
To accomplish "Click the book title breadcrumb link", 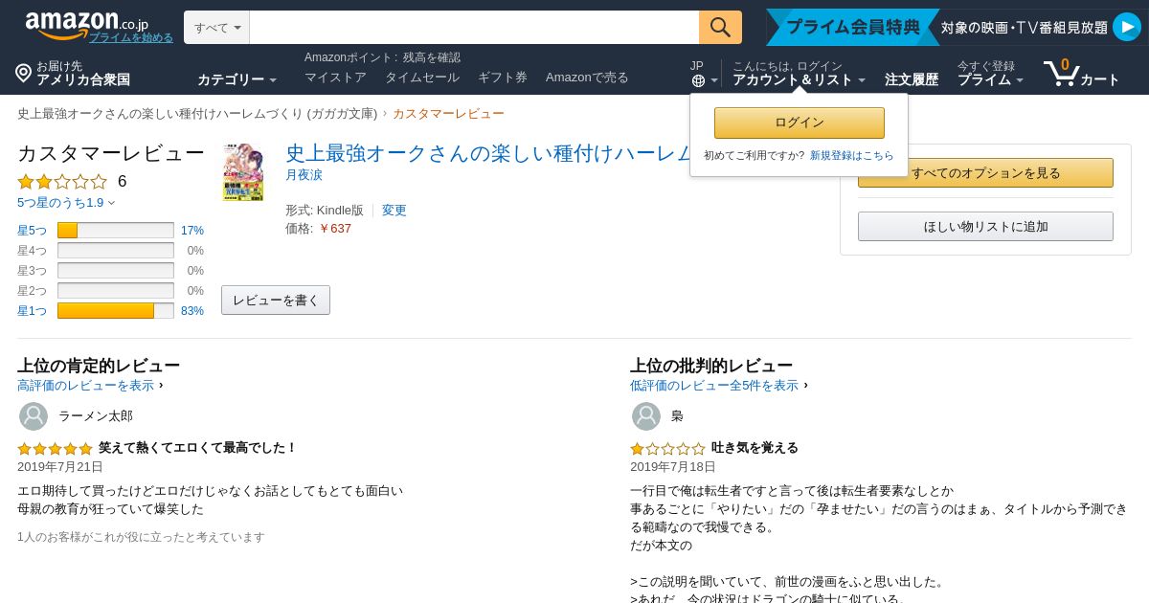I will pyautogui.click(x=197, y=113).
